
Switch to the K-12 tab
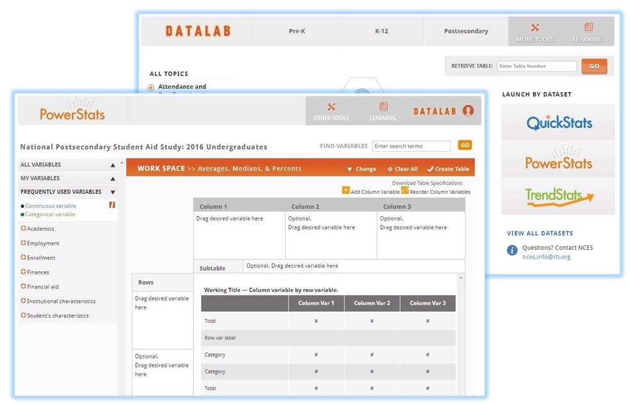tap(382, 30)
